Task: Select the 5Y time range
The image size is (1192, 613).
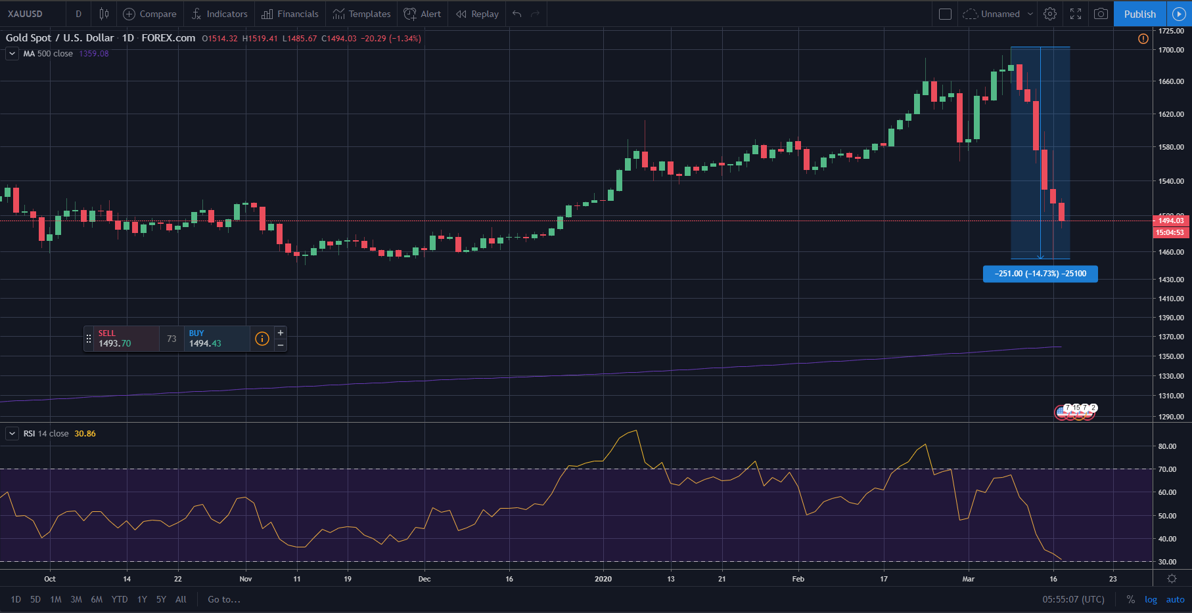Action: 161,599
